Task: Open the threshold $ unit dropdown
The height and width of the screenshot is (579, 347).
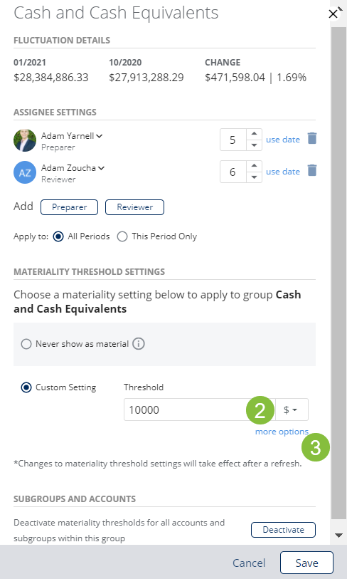Action: point(292,410)
